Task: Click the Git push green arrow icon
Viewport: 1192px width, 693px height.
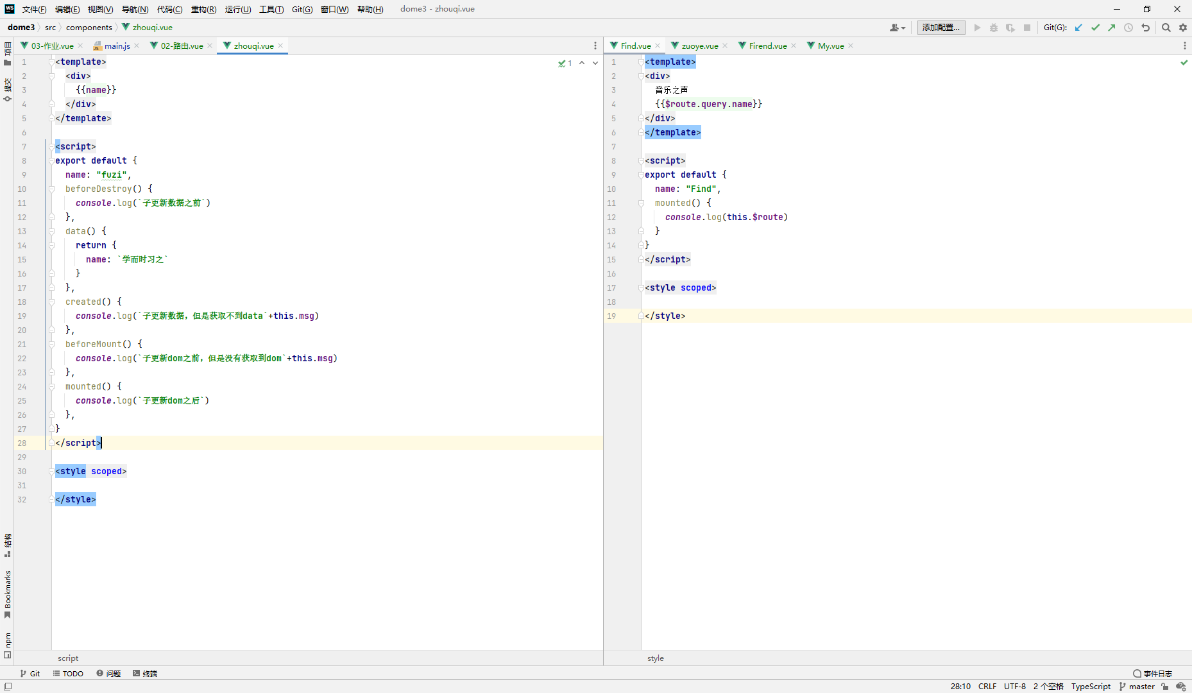Action: (1112, 28)
